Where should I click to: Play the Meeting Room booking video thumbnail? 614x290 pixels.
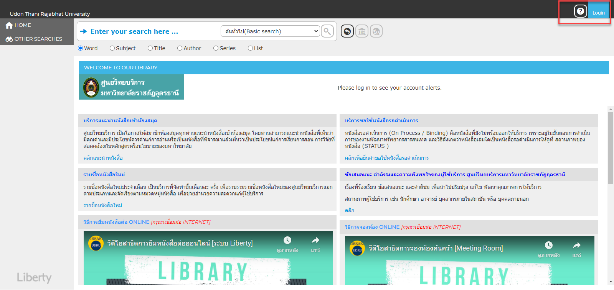point(470,261)
